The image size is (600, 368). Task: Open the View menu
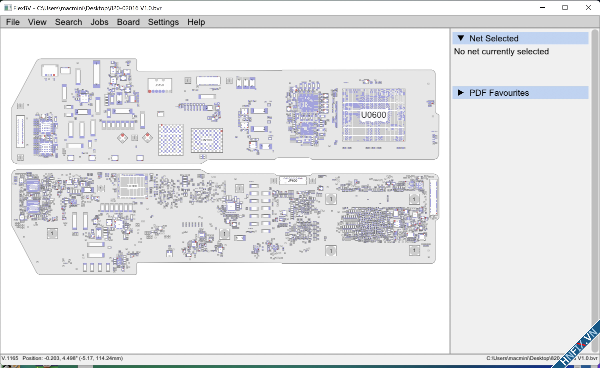pyautogui.click(x=37, y=22)
